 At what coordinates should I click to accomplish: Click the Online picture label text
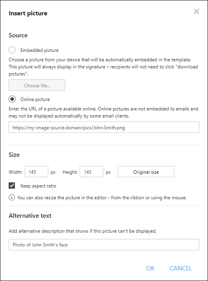click(35, 99)
